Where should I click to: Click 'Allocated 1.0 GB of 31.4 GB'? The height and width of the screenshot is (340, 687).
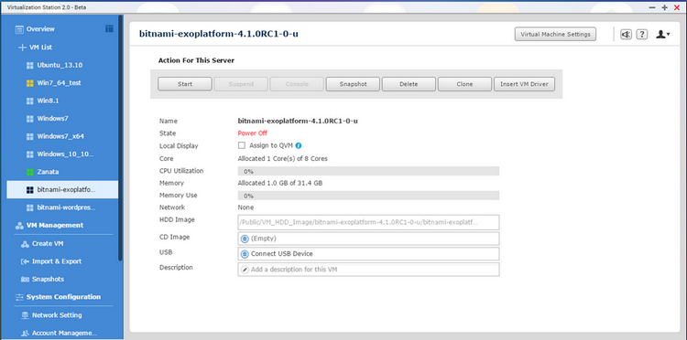click(280, 183)
